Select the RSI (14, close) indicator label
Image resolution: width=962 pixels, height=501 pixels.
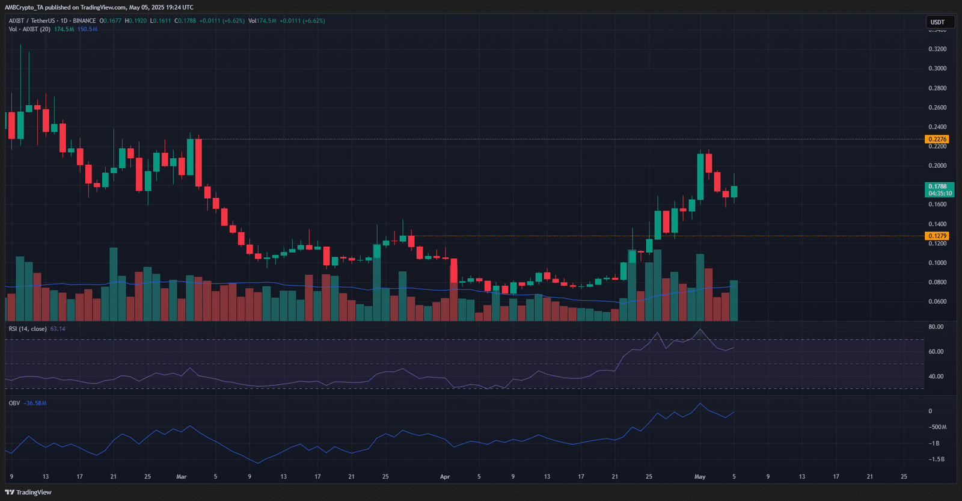(28, 329)
